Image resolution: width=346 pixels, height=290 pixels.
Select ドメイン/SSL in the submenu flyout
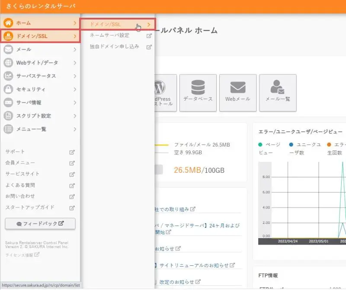(x=118, y=24)
